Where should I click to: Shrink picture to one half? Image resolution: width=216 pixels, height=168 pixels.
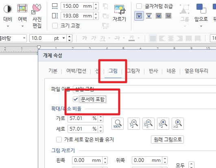(133, 124)
